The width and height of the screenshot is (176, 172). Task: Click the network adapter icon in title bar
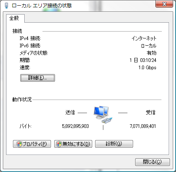coord(6,6)
